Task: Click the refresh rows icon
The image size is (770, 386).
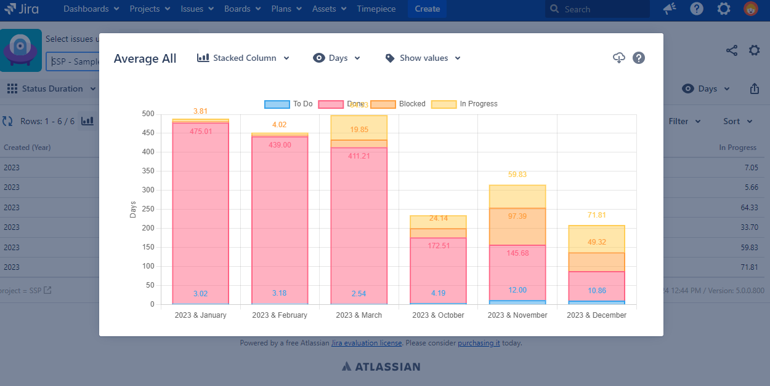Action: click(x=7, y=121)
